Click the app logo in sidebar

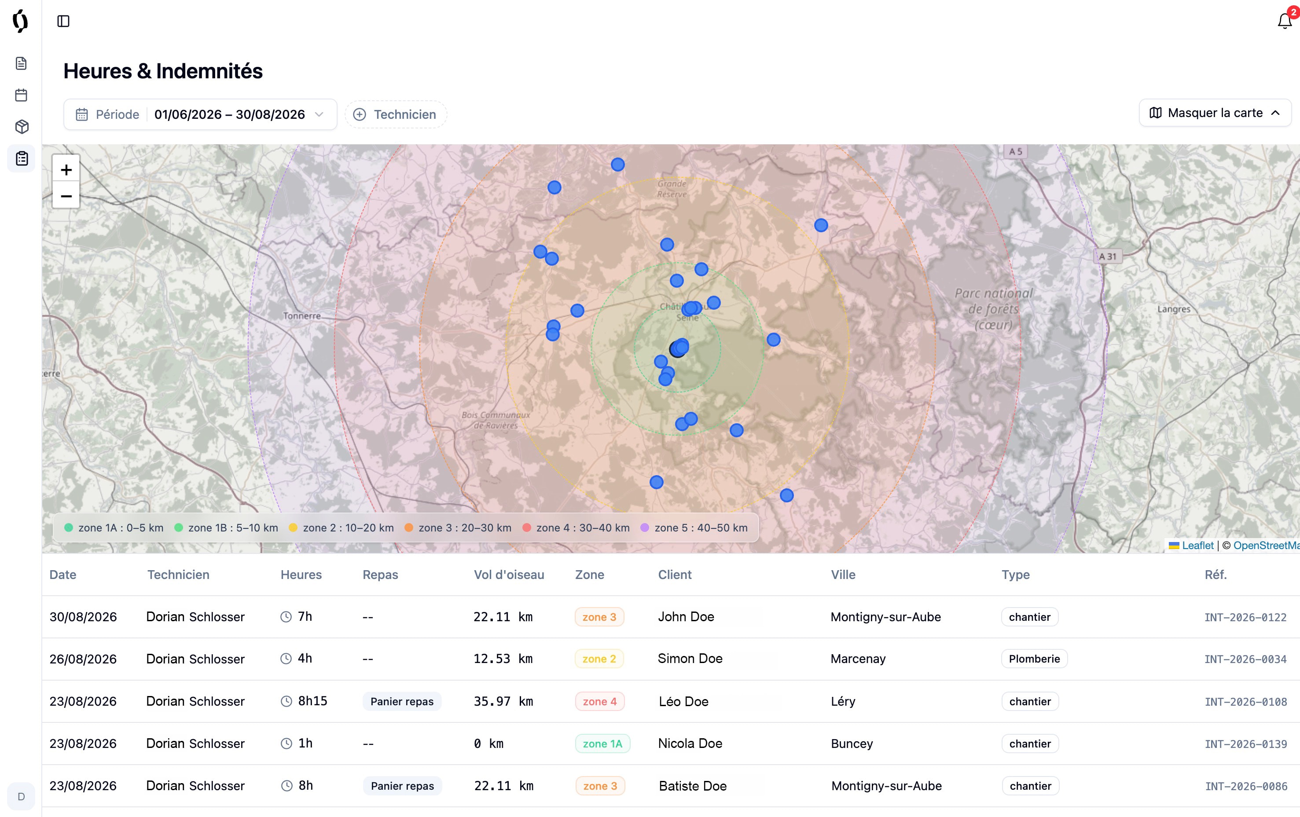click(21, 21)
